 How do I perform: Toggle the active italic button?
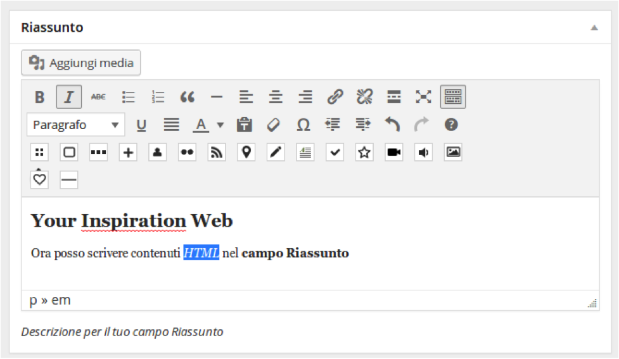point(68,97)
